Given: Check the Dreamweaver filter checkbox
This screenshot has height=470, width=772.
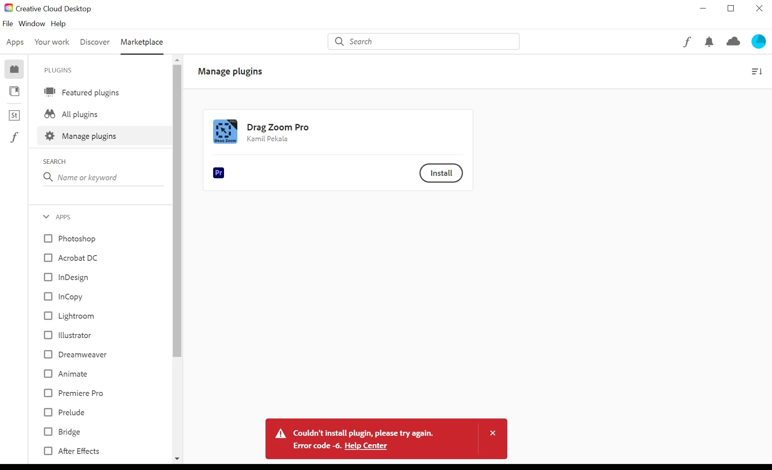Looking at the screenshot, I should click(48, 355).
